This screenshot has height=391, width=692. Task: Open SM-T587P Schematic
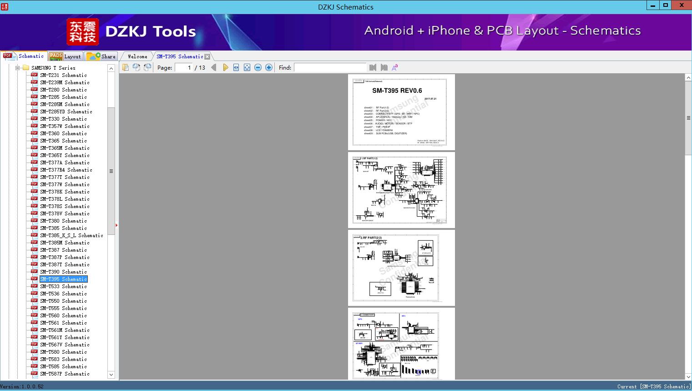(65, 374)
